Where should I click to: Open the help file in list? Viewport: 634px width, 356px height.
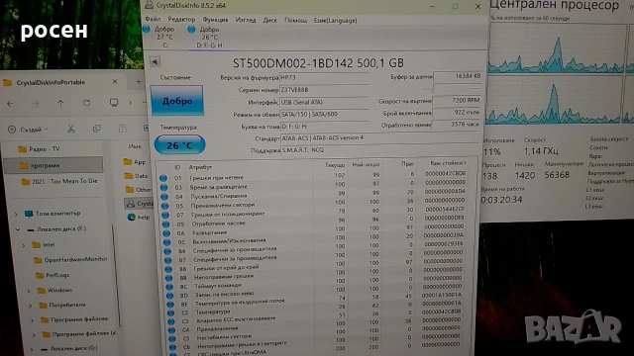click(139, 218)
